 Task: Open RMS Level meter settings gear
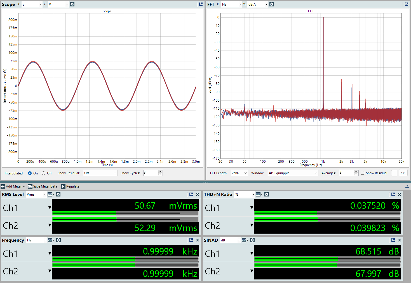[58, 194]
